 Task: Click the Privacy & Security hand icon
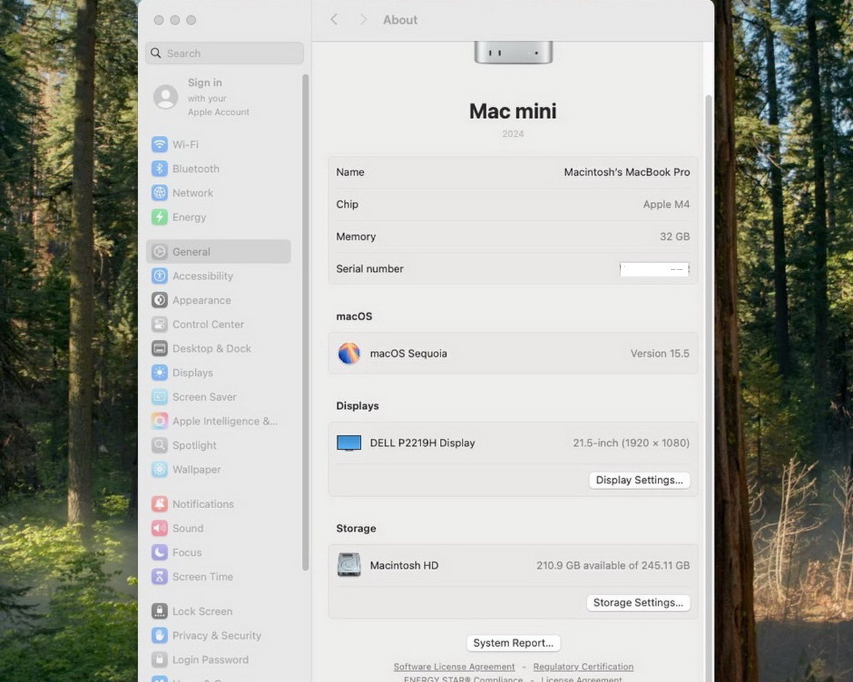click(159, 635)
